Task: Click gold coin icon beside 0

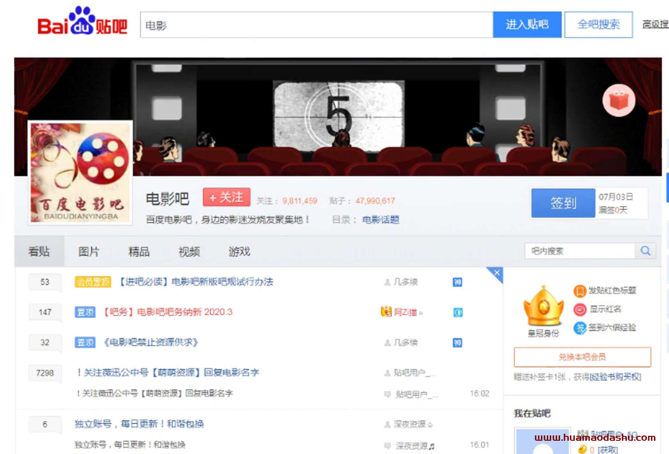Action: [x=582, y=450]
